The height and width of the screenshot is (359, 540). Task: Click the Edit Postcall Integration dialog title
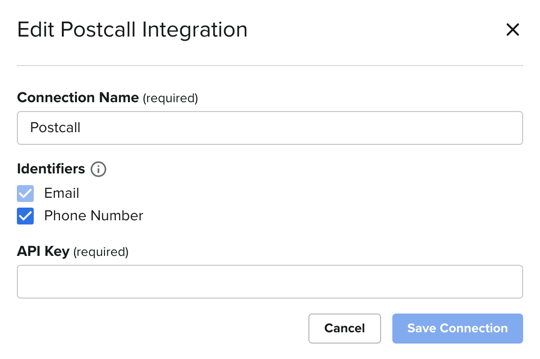pyautogui.click(x=132, y=30)
